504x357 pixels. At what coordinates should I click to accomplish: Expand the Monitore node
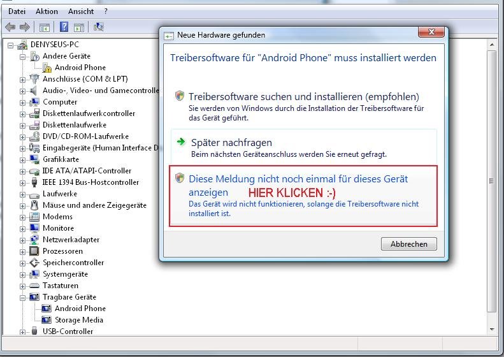point(22,229)
